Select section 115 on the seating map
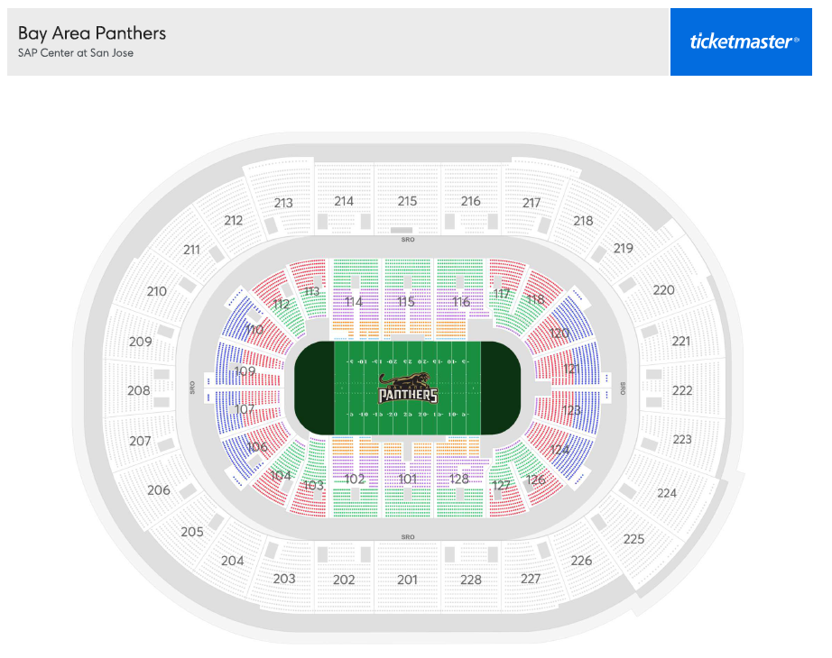Viewport: 832px width, 658px height. coord(408,298)
